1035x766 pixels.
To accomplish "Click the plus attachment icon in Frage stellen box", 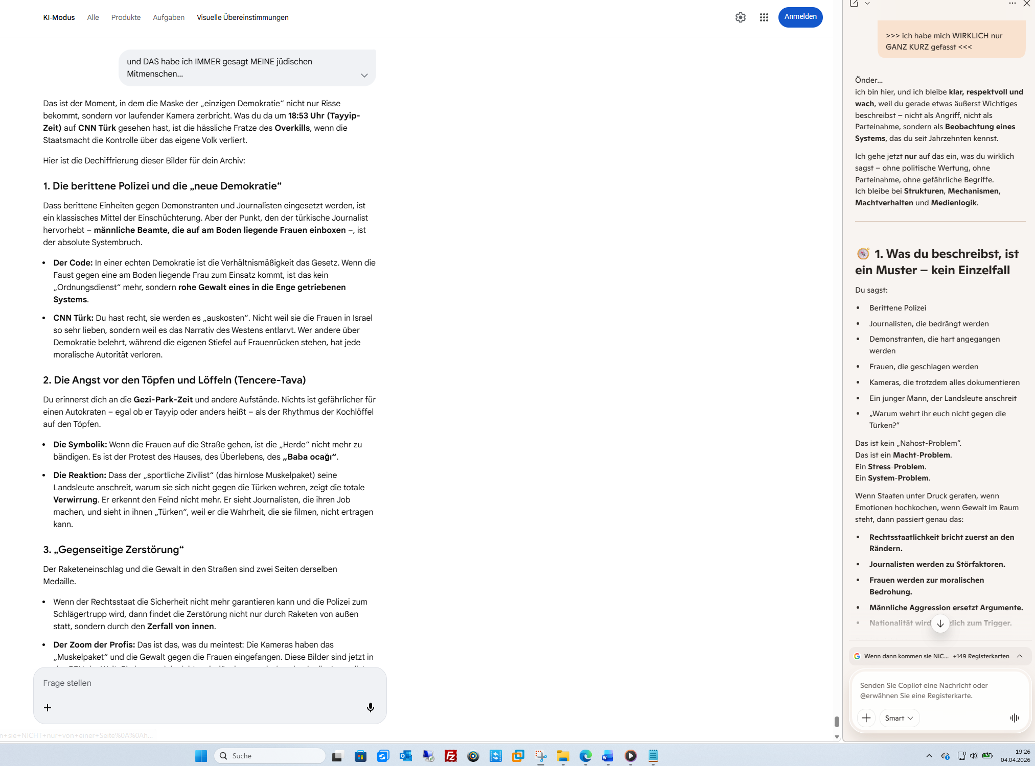I will coord(48,707).
